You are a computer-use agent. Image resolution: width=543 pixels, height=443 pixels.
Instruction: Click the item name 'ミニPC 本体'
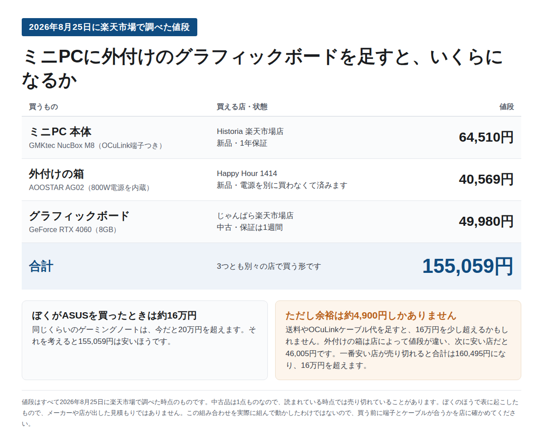[60, 132]
